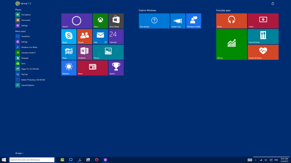Open the Get started tile

point(154,21)
